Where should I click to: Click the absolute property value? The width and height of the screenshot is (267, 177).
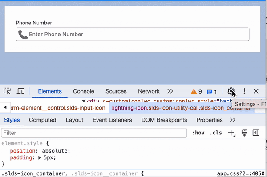(x=55, y=151)
